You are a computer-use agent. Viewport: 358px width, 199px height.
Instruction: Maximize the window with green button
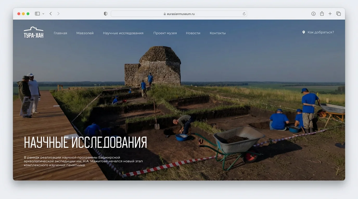tap(28, 14)
